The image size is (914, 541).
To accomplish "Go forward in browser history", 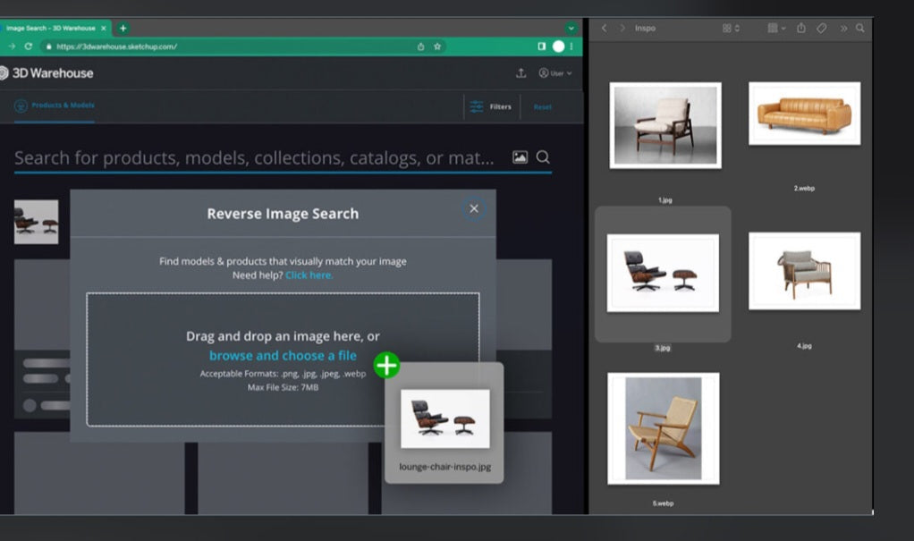I will coord(12,46).
